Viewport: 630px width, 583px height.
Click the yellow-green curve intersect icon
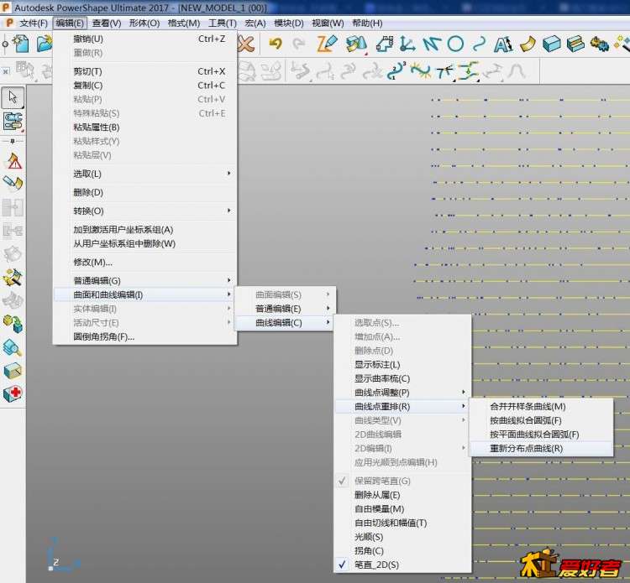click(x=420, y=71)
